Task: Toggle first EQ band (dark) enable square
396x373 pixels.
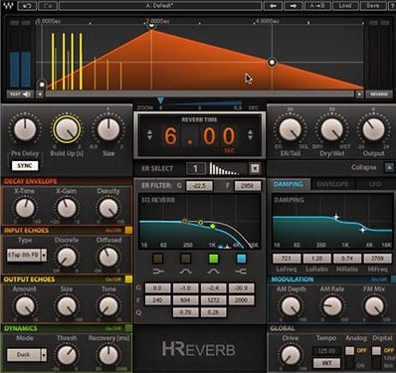Action: tap(157, 259)
